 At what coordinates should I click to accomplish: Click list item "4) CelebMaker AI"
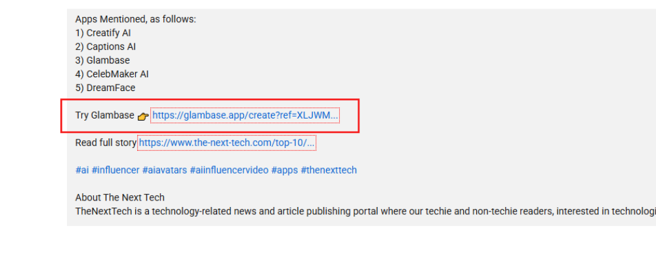coord(112,74)
